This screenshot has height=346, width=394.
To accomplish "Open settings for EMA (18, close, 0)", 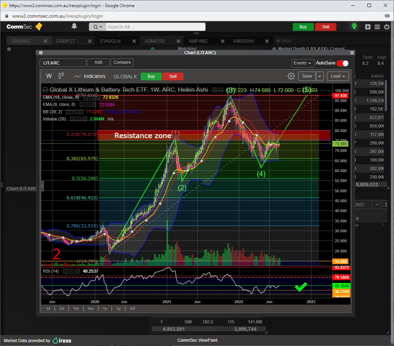I will click(x=91, y=97).
